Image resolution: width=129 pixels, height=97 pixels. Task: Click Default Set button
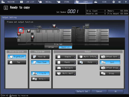(x=83, y=91)
